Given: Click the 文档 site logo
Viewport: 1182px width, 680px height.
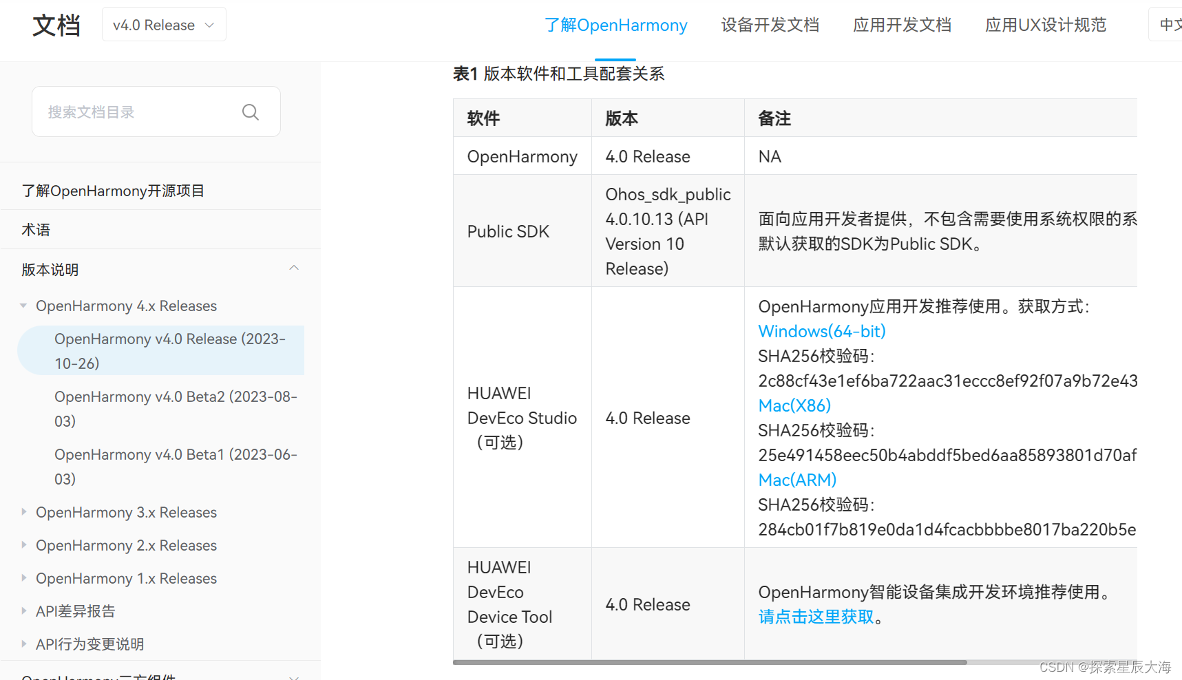Looking at the screenshot, I should pyautogui.click(x=56, y=25).
